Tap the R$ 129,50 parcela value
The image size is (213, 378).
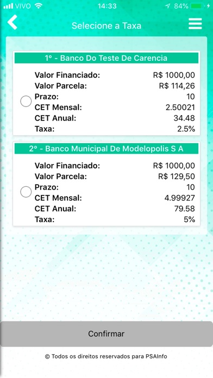point(177,177)
